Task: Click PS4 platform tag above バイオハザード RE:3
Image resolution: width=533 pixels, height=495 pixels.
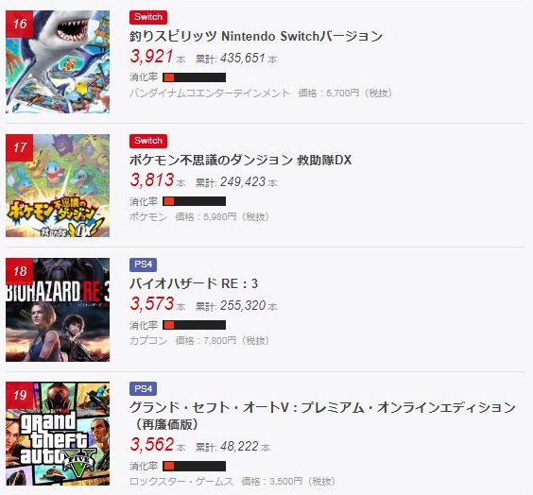Action: (143, 265)
